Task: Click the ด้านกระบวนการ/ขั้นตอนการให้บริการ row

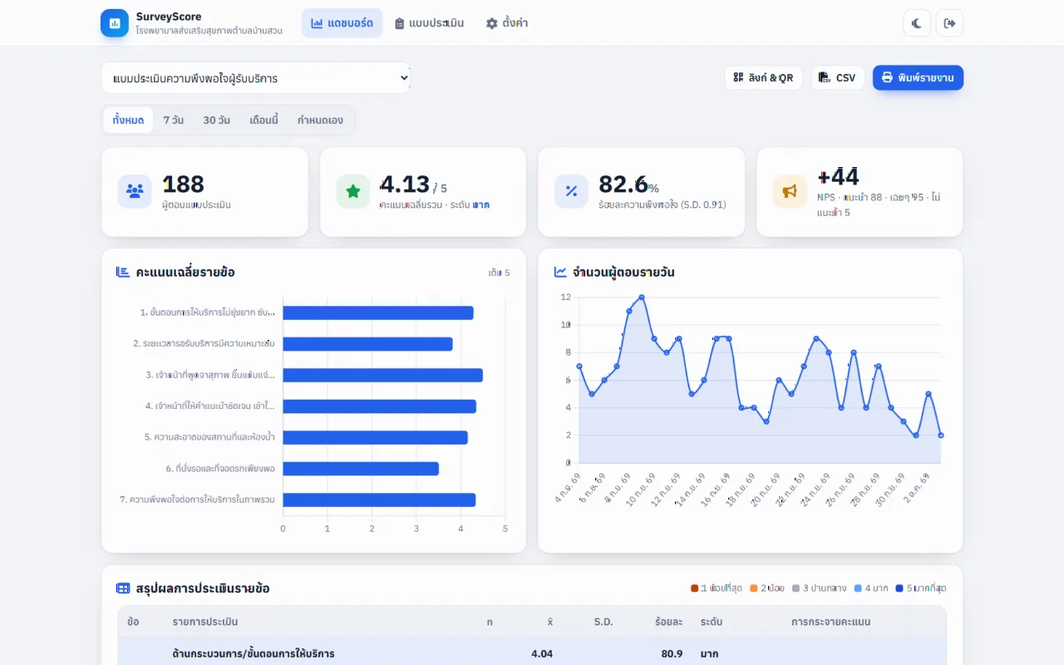Action: tap(532, 653)
